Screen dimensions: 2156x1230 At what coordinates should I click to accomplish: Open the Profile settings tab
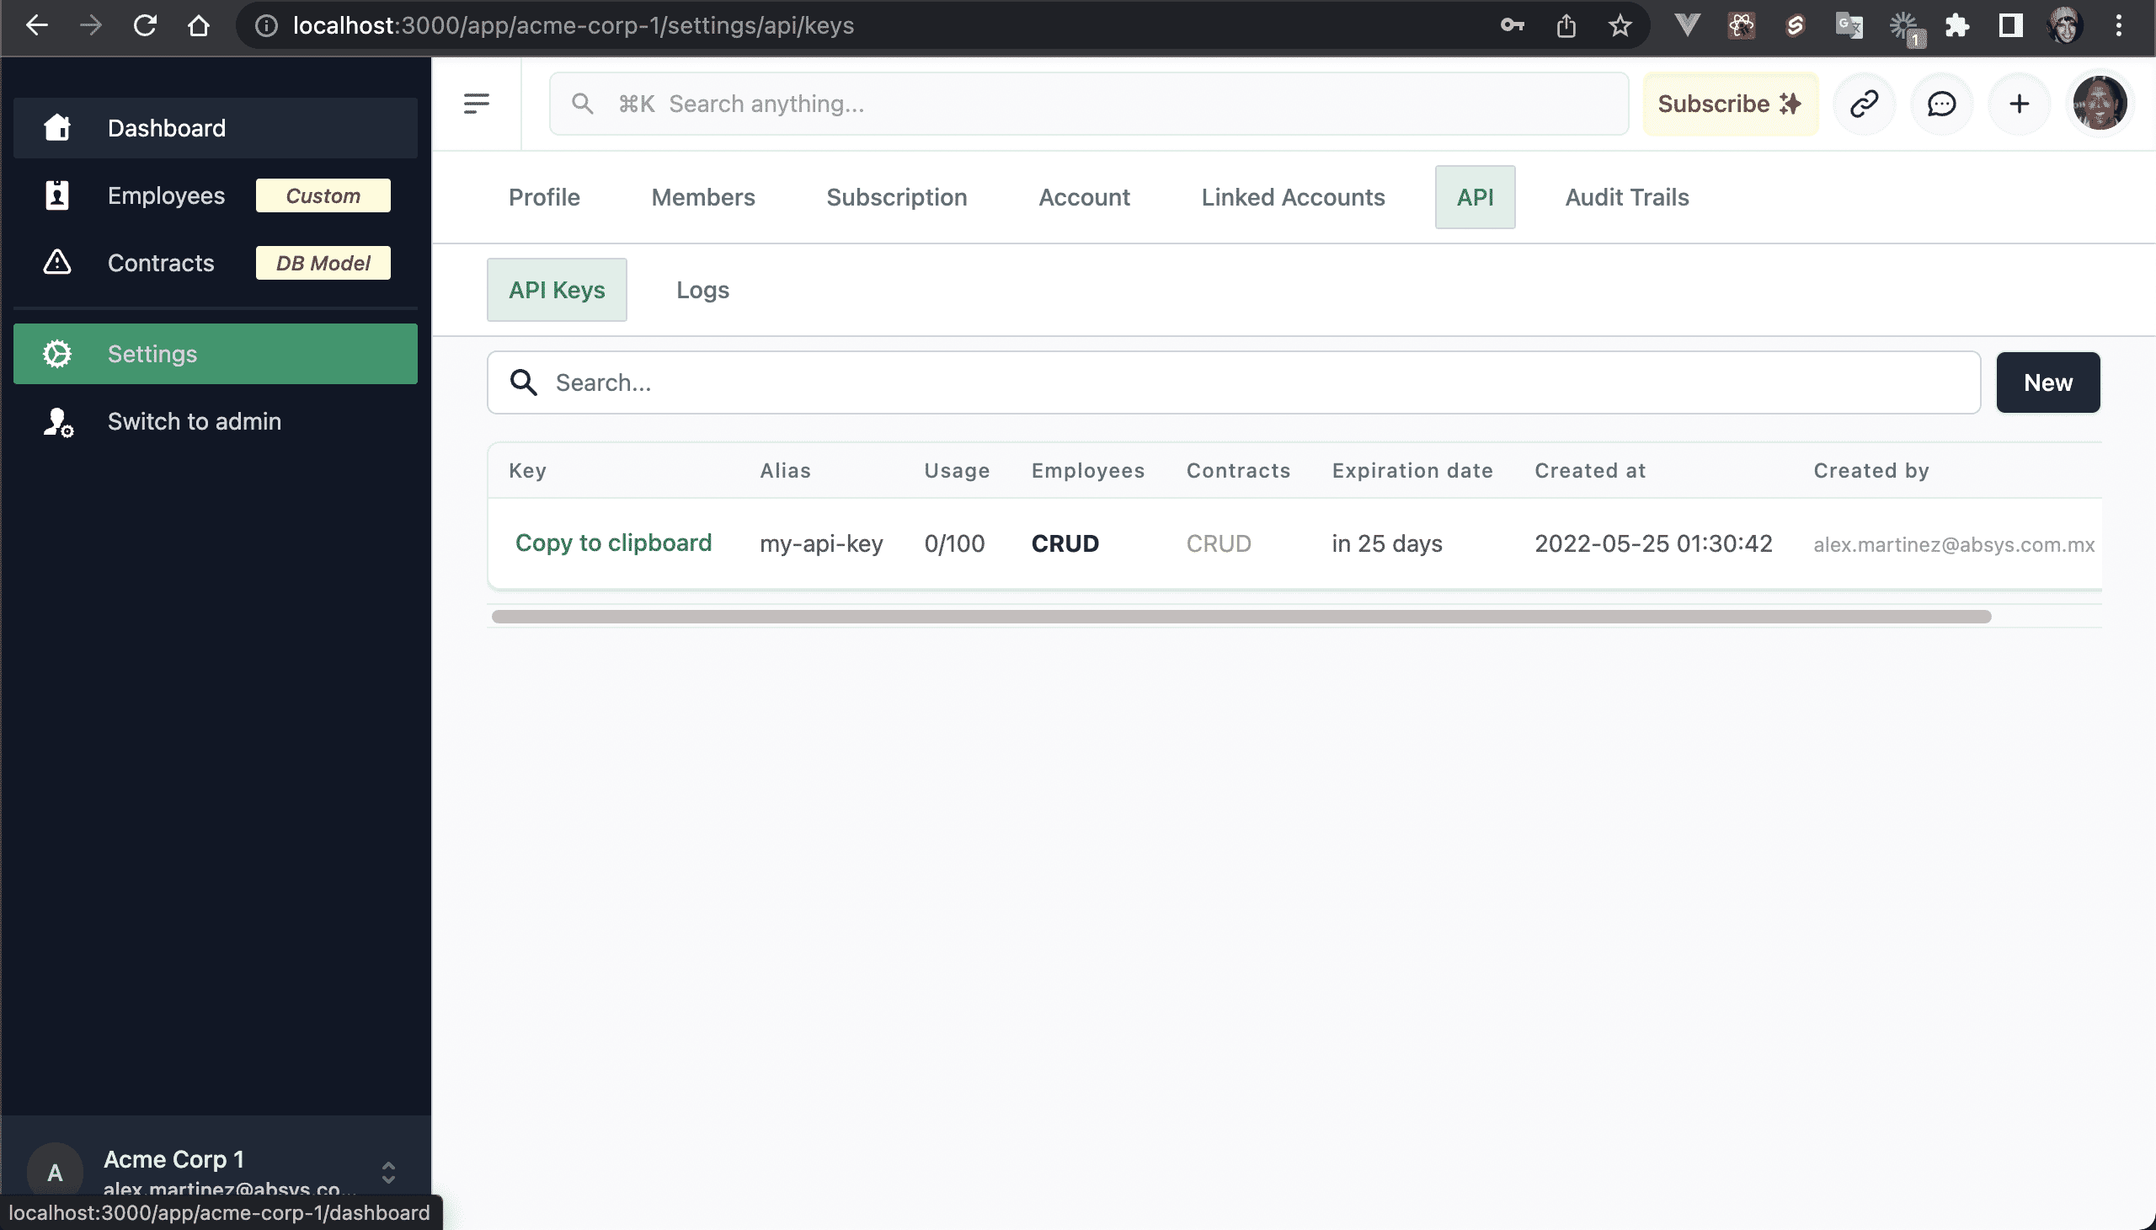point(544,197)
